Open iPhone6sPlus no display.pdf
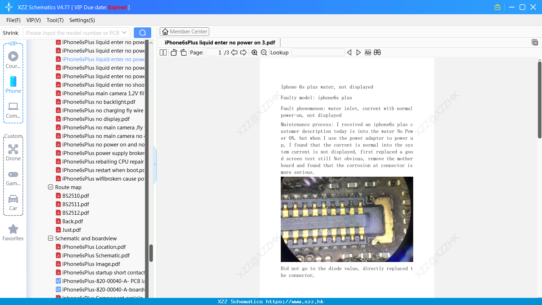Image resolution: width=542 pixels, height=305 pixels. pyautogui.click(x=96, y=119)
